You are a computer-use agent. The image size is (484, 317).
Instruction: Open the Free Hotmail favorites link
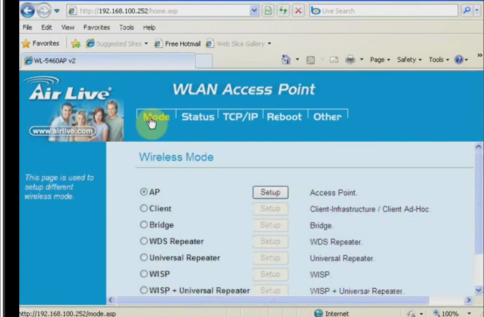point(178,44)
